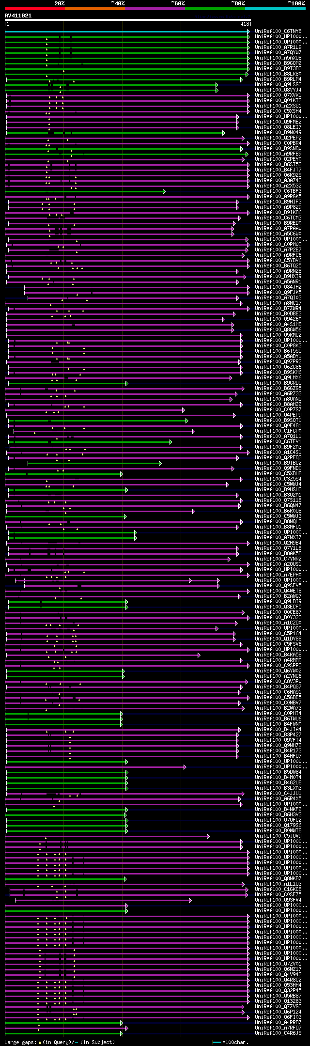This screenshot has height=1046, width=310.
Task: Select the UniRef100_Q9SFV5 label
Action: [x=278, y=586]
